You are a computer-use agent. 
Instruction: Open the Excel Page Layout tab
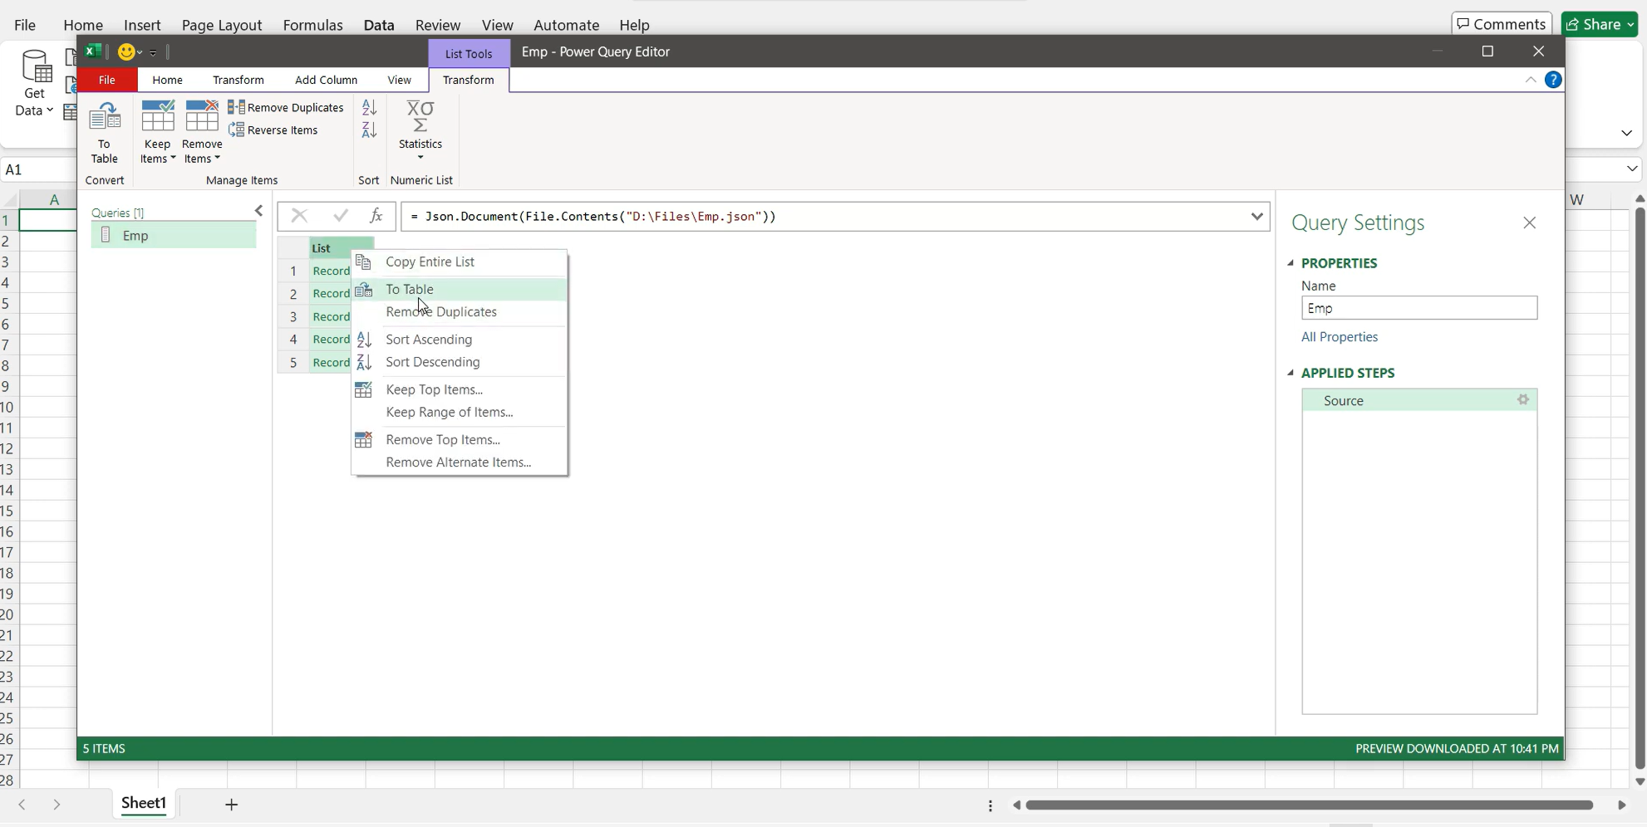tap(222, 25)
